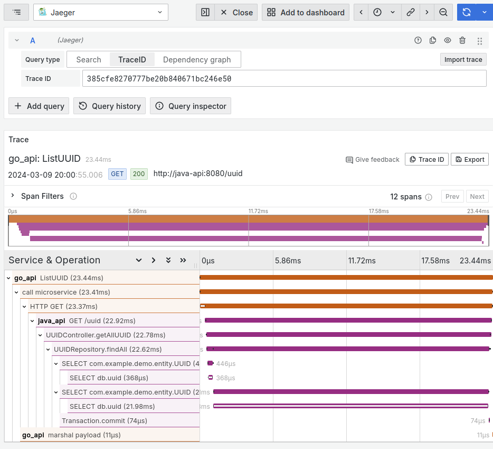Click the 200 status tag
The height and width of the screenshot is (449, 493).
coord(139,174)
